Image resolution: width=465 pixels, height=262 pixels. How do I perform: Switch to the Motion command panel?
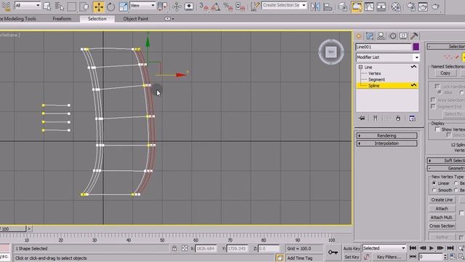[x=392, y=36]
